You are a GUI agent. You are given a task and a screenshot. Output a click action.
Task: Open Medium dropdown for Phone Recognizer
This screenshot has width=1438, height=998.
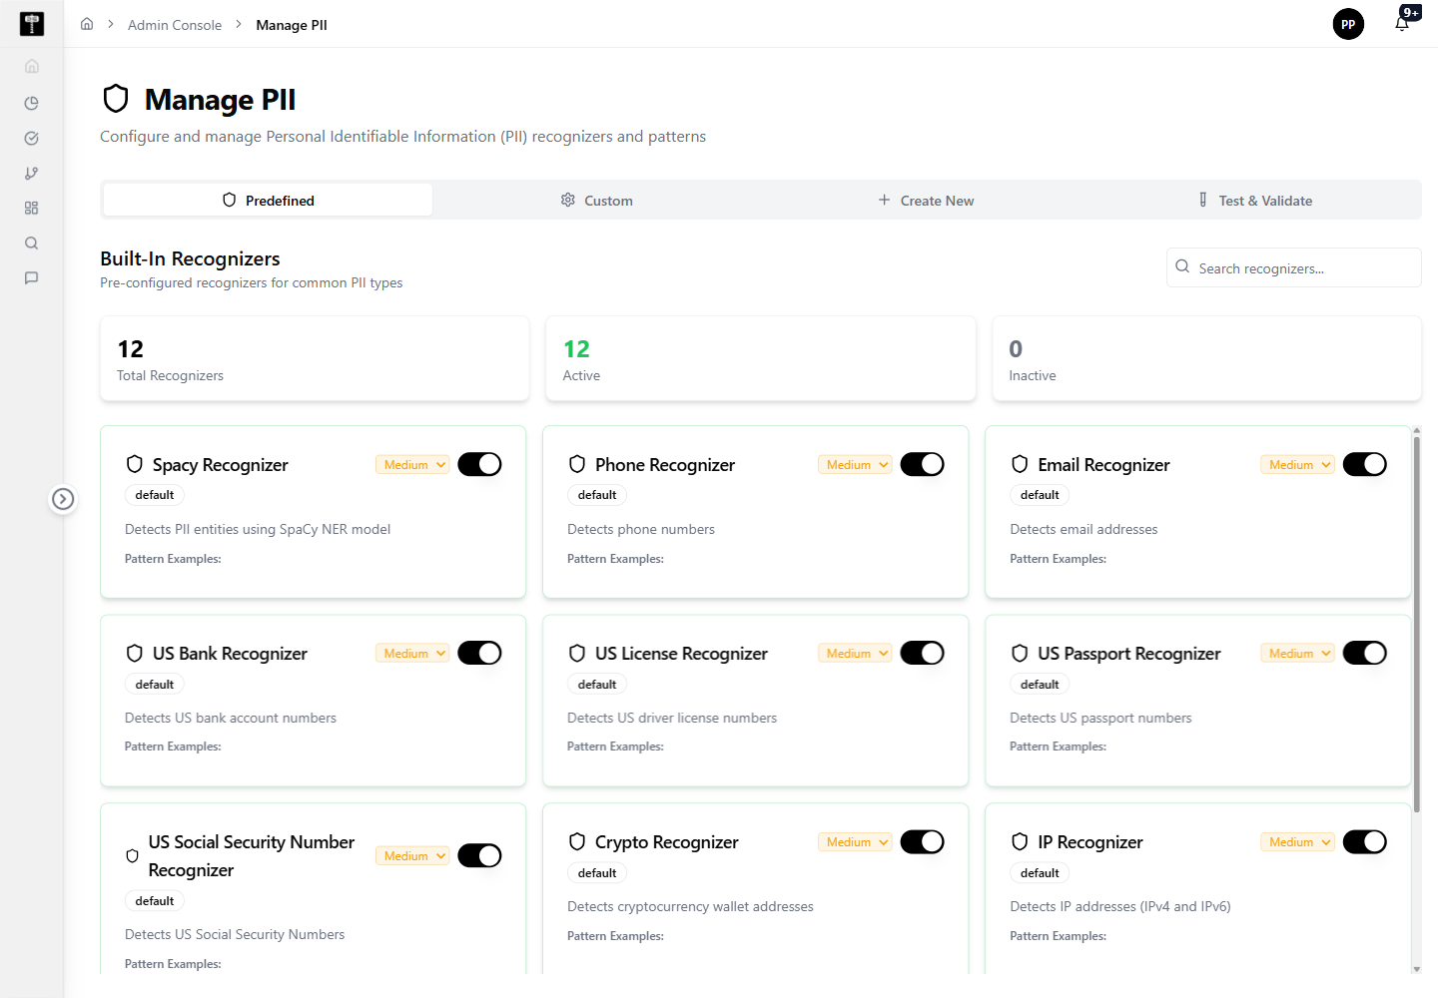[855, 465]
